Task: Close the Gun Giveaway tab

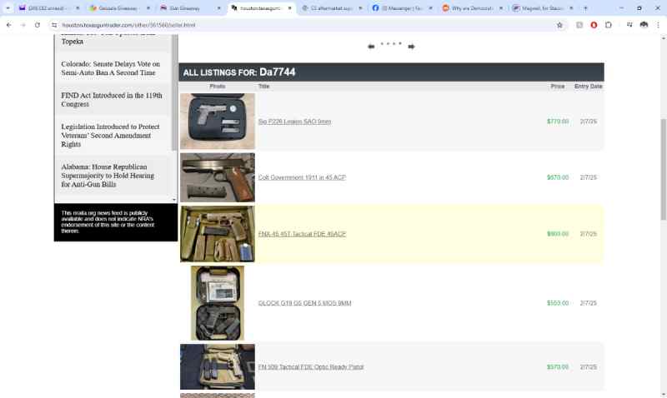Action: coord(219,8)
